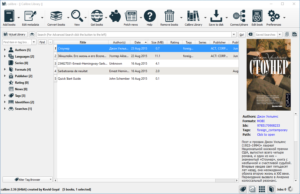Open the View book magnifier icon
The height and width of the screenshot is (194, 300).
tap(77, 16)
